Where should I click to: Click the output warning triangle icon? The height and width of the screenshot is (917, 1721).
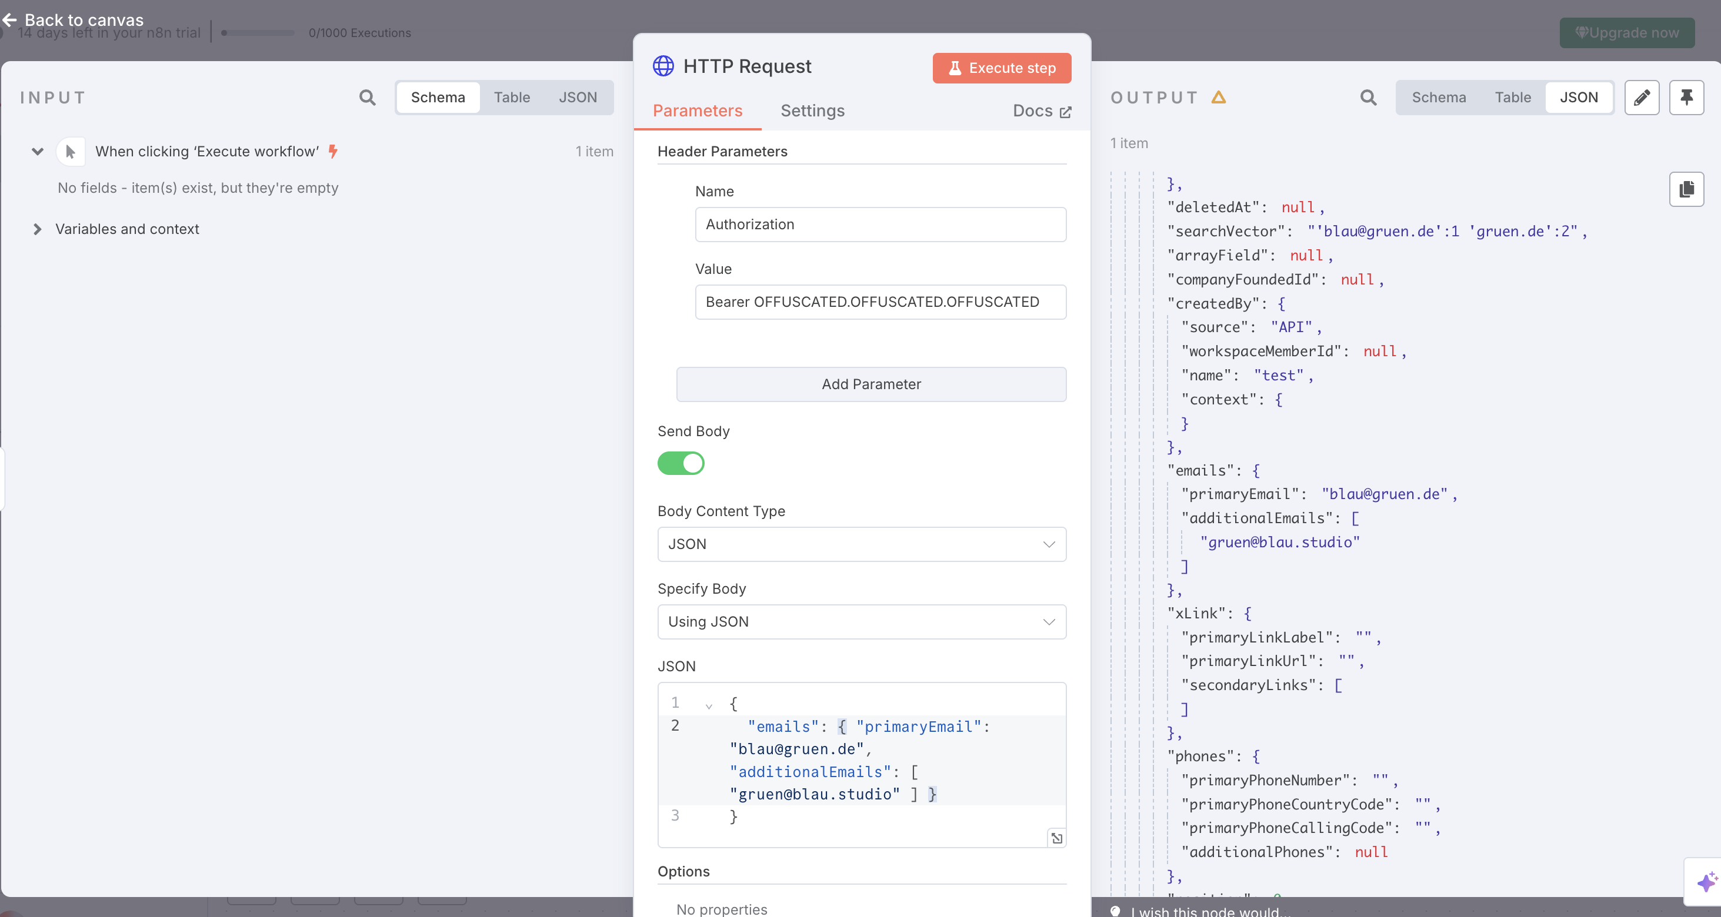click(x=1219, y=98)
